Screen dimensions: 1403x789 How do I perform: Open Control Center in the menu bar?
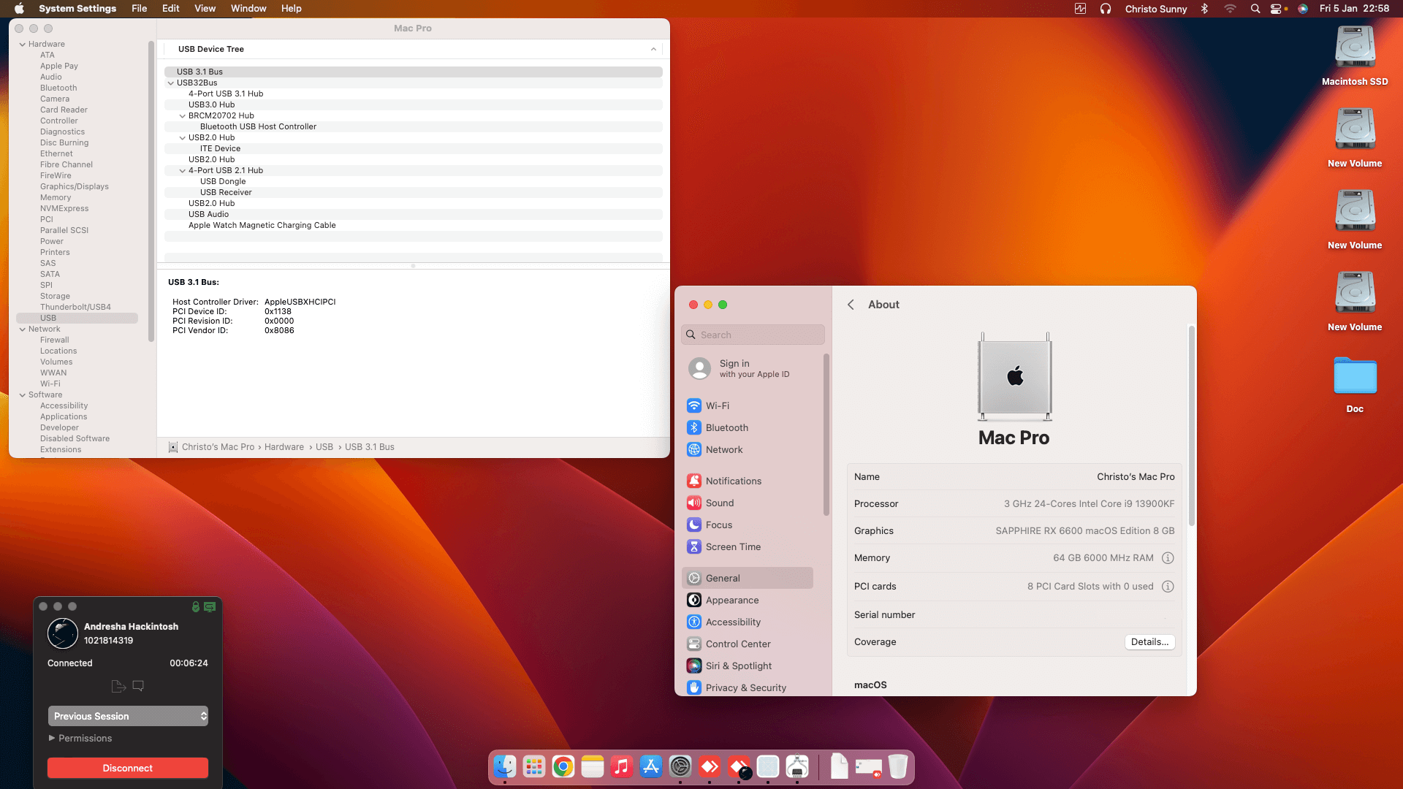1277,9
